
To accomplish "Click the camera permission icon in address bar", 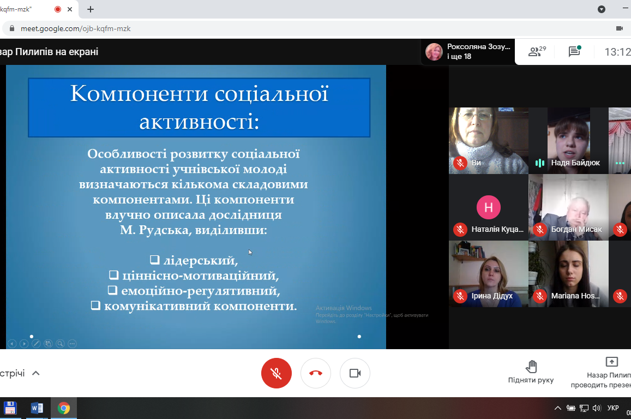I will [619, 28].
